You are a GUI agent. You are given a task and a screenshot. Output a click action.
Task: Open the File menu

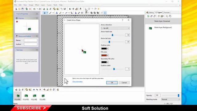tap(15, 5)
